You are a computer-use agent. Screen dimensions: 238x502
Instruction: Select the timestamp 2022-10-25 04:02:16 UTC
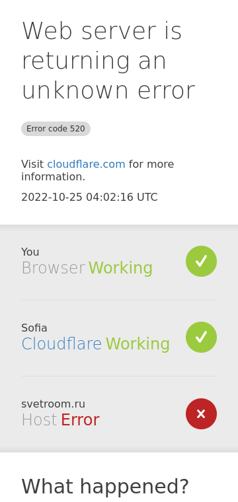[89, 197]
